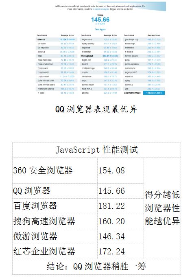
Task: Select the regexp-2010 benchmark label
Action: 131,72
